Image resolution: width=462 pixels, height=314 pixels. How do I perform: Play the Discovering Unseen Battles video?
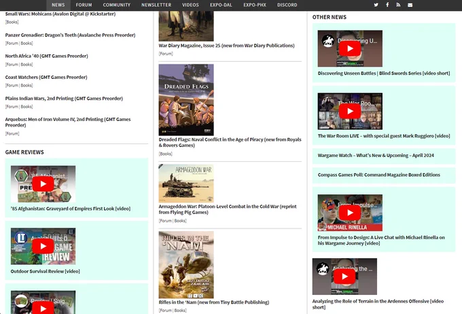[x=350, y=49]
